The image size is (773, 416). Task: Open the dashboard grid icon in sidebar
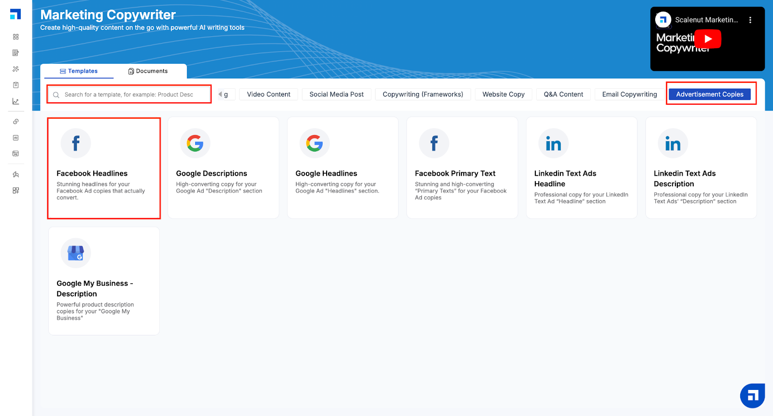point(16,37)
